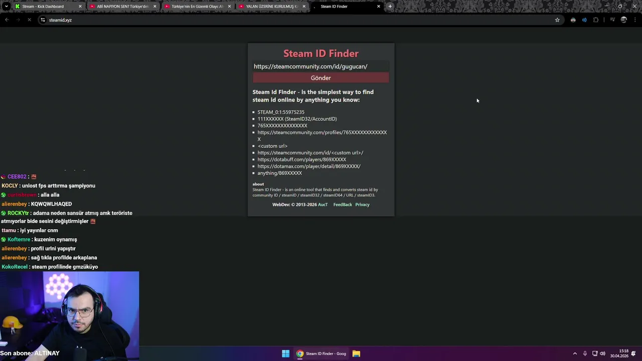The image size is (642, 361).
Task: Click the blue sound-wave extension icon
Action: [584, 20]
